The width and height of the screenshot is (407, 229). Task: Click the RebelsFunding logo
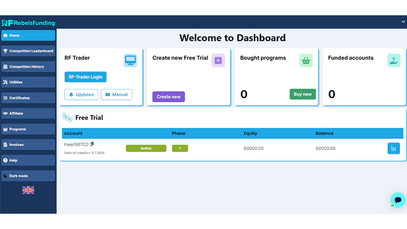coord(28,22)
